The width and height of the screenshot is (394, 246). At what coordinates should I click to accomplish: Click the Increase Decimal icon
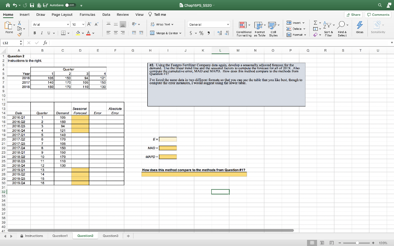pos(219,33)
